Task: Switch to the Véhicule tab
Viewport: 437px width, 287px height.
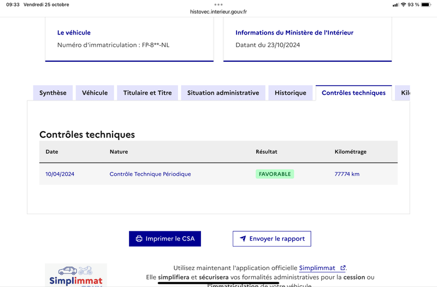Action: click(95, 93)
